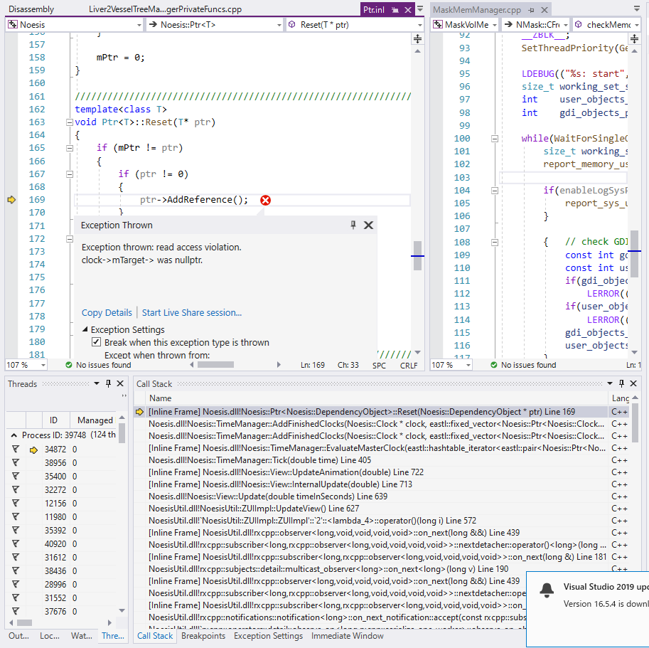This screenshot has width=649, height=648.
Task: Switch to the Breakpoints tab
Action: click(203, 636)
